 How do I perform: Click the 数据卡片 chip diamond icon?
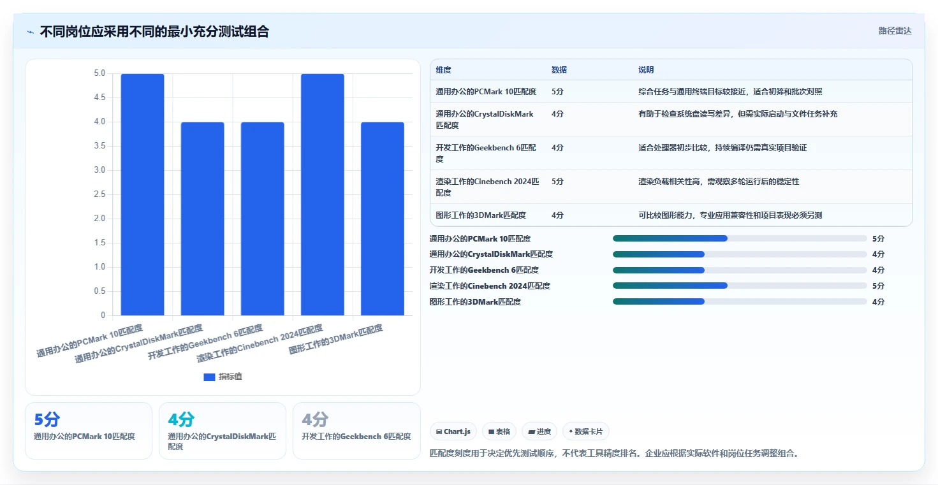[571, 431]
